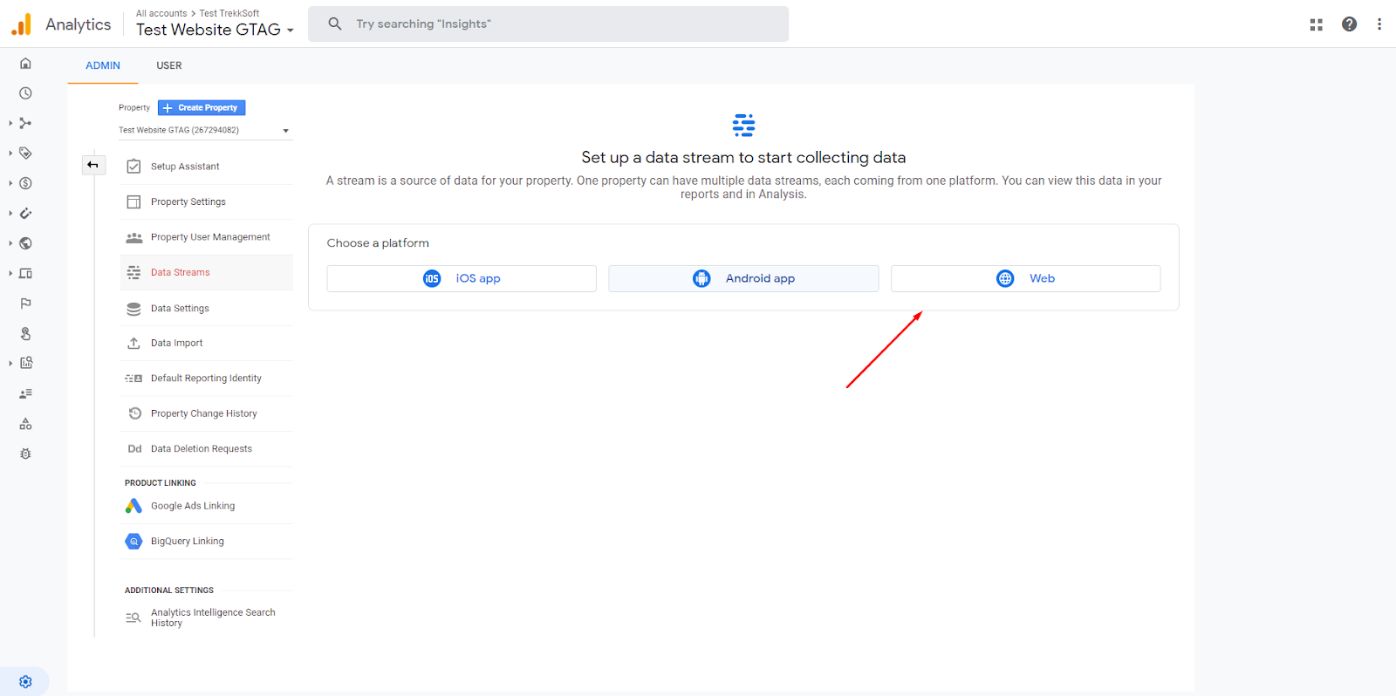The image size is (1396, 696).
Task: Open BigQuery Linking
Action: coord(188,542)
